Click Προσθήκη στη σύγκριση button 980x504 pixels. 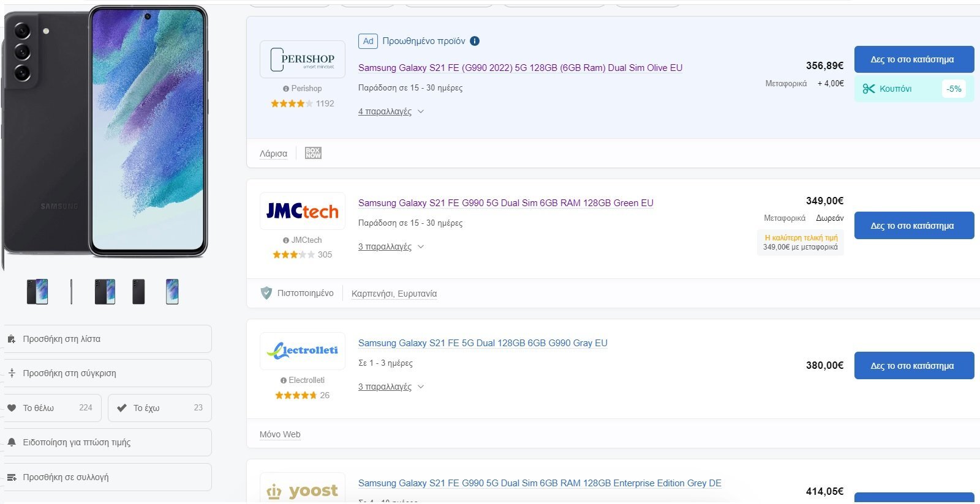[x=108, y=373]
